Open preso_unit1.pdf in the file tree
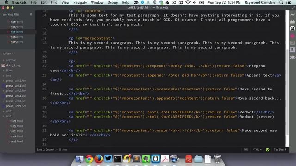 pyautogui.click(x=16, y=86)
